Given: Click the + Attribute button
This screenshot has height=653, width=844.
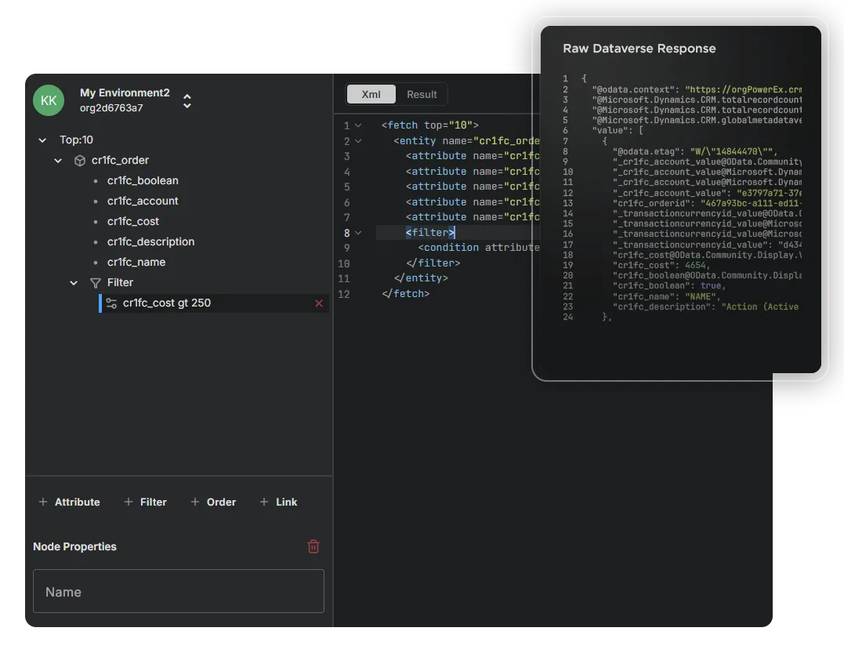Looking at the screenshot, I should click(69, 502).
